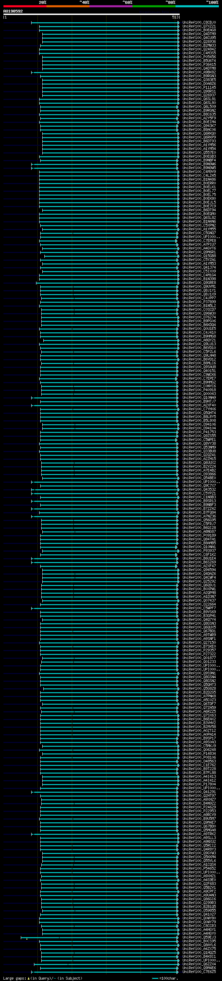This screenshot has height=981, width=222.
Task: Select label UniRef100_Q6UUX2
Action: pyautogui.click(x=199, y=463)
